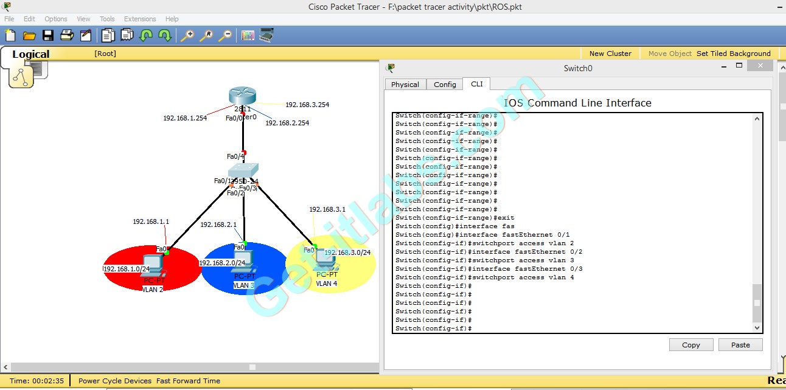The width and height of the screenshot is (786, 390).
Task: Click the Copy icon in the toolbar
Action: (108, 35)
